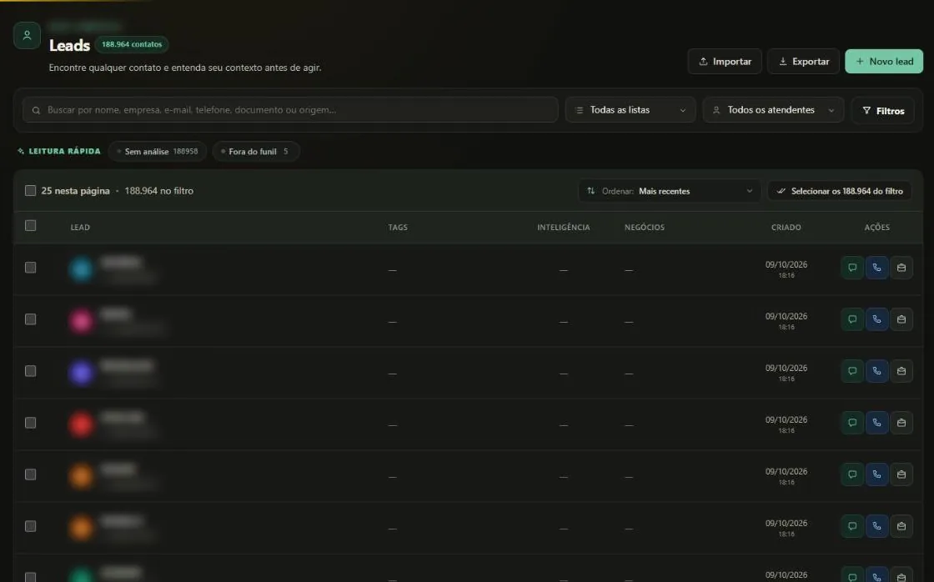Filter by the 'Sem análise' chip

point(158,151)
